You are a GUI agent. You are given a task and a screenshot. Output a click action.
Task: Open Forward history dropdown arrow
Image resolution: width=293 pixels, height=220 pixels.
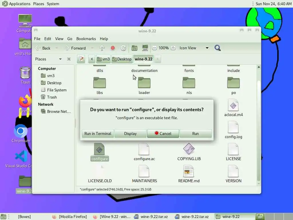point(92,48)
